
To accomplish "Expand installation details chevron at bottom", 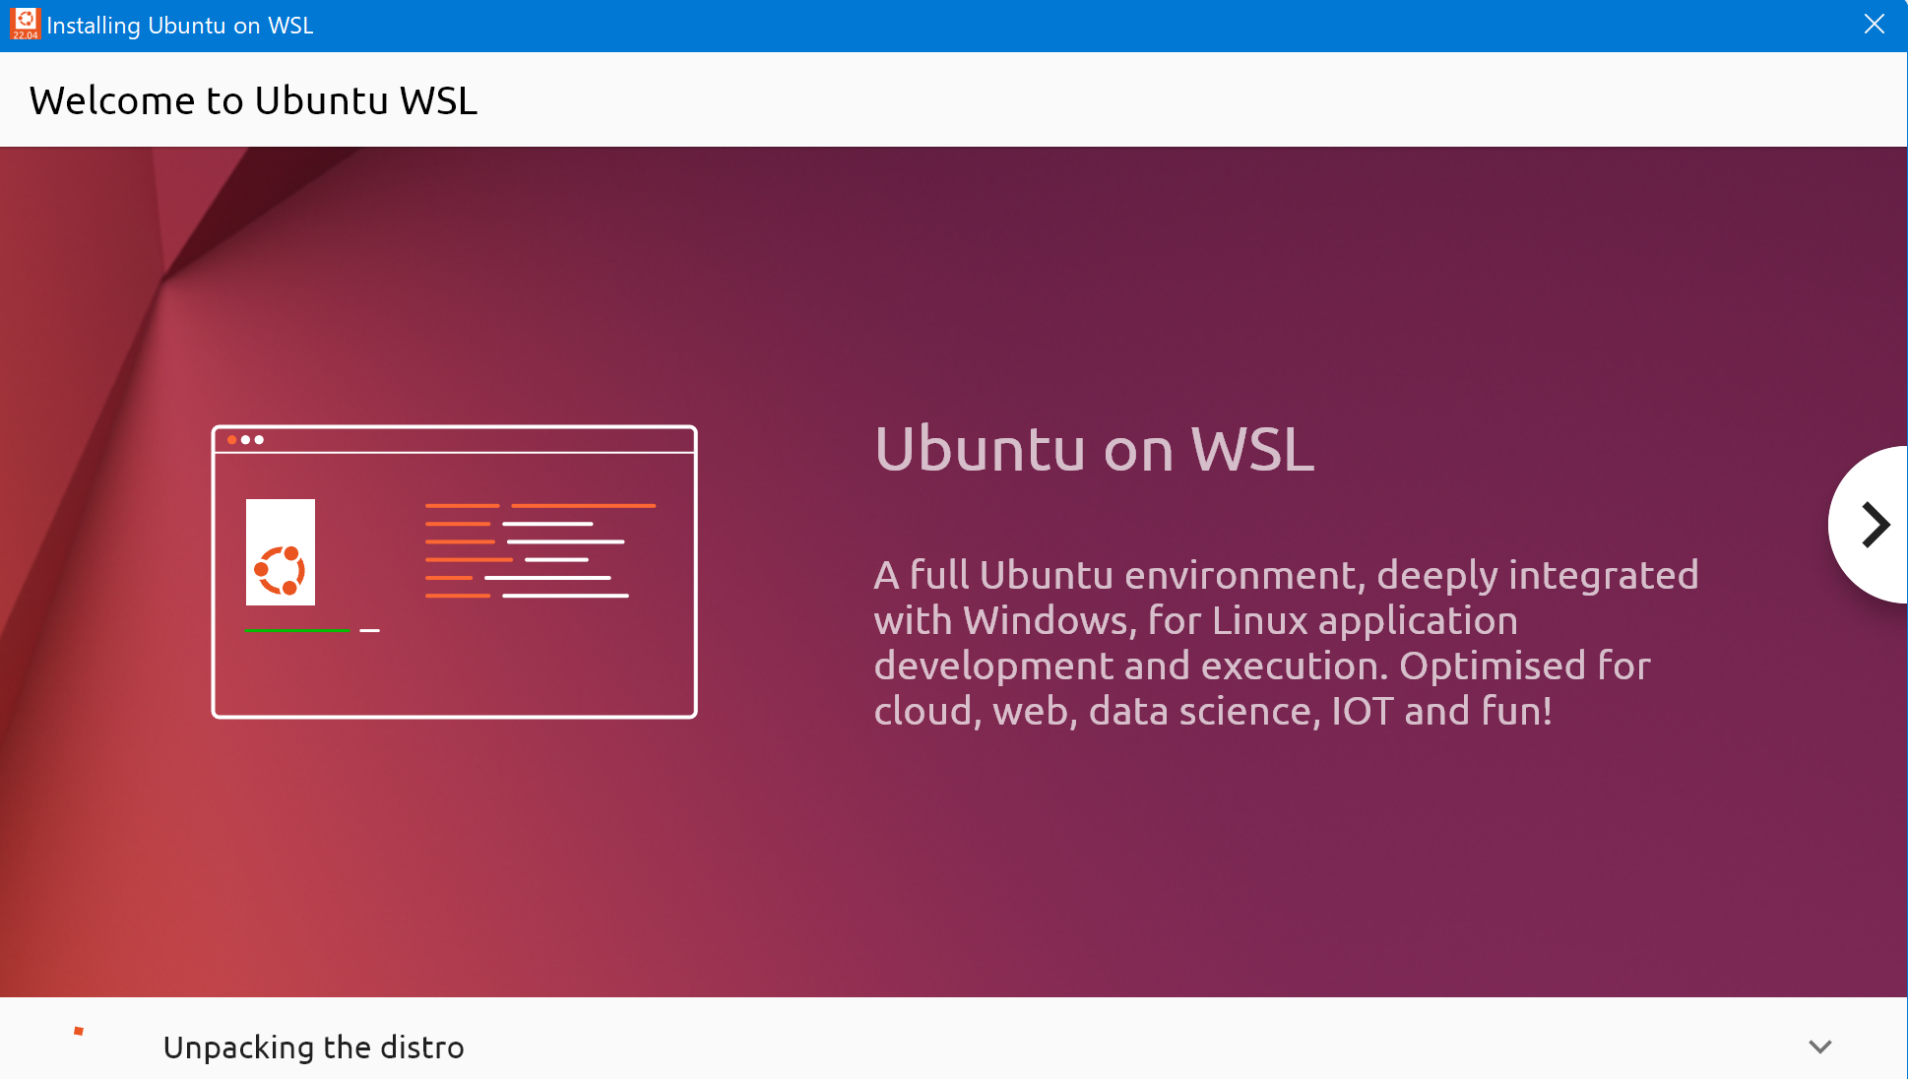I will [x=1820, y=1047].
